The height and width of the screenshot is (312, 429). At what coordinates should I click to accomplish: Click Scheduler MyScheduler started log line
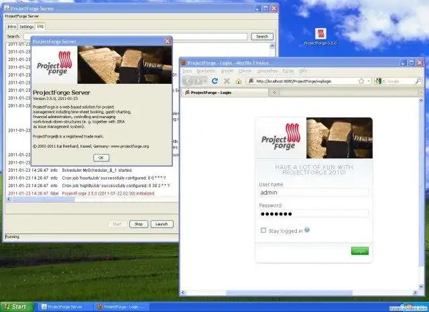(x=70, y=170)
